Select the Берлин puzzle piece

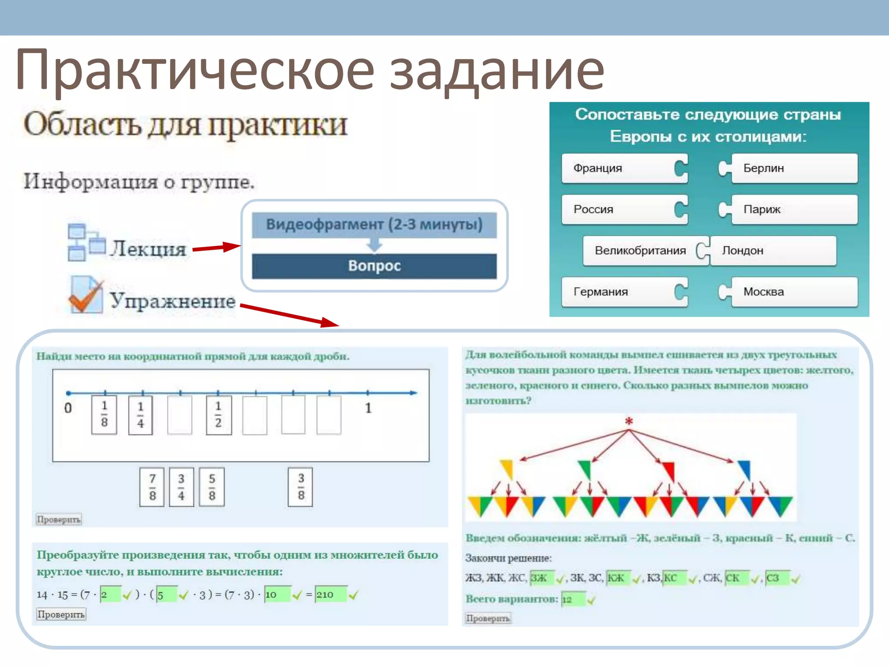pos(788,168)
